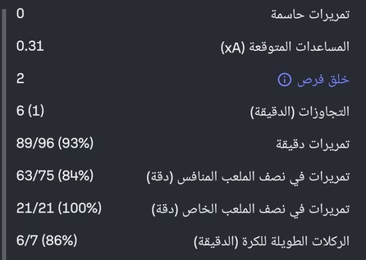Click the vertical bar at left edge
Image resolution: width=366 pixels, height=260 pixels.
pyautogui.click(x=3, y=130)
